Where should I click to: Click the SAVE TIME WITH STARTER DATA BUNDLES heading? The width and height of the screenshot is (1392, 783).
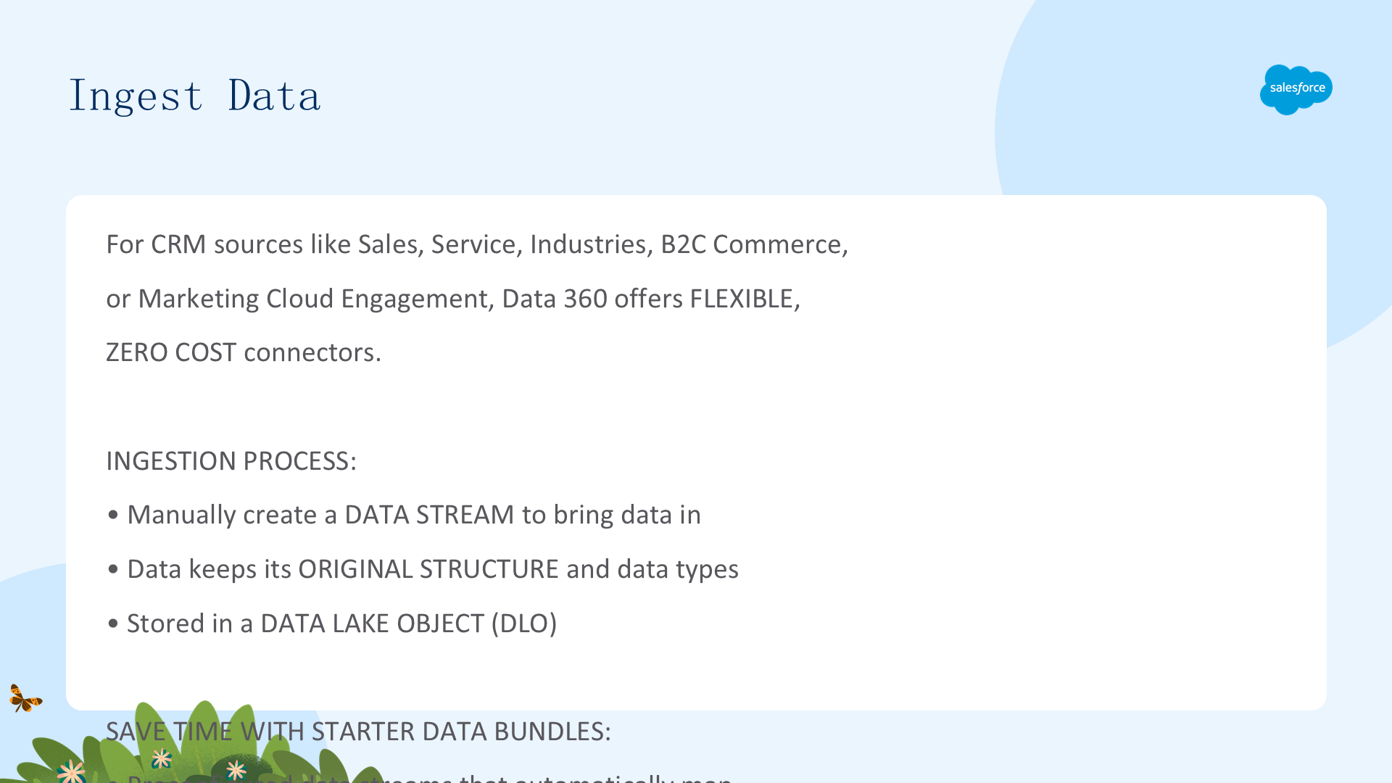point(358,732)
